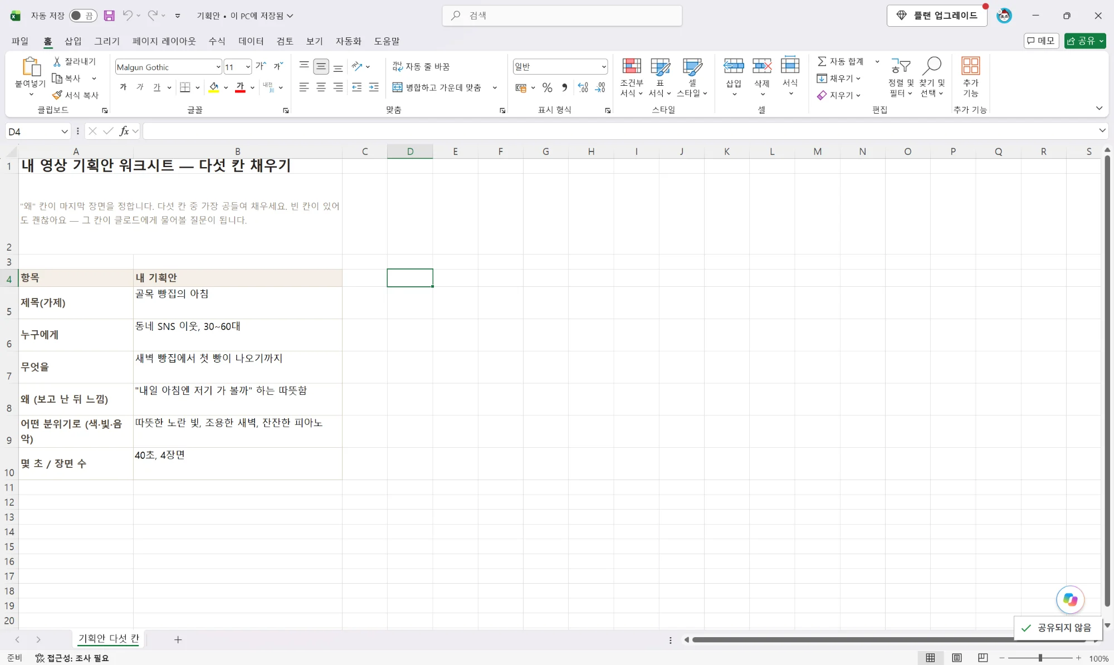Toggle middle vertical alignment button
Screen dimensions: 1114x665
point(321,66)
